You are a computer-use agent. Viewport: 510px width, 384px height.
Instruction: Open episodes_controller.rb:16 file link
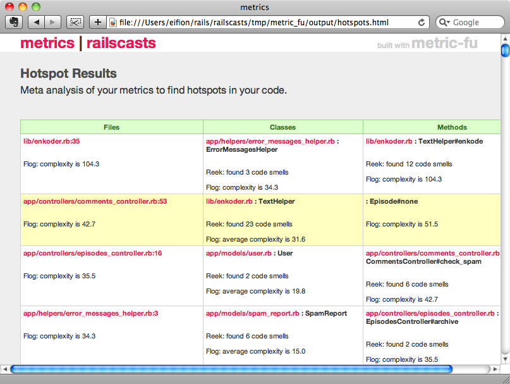pos(92,253)
